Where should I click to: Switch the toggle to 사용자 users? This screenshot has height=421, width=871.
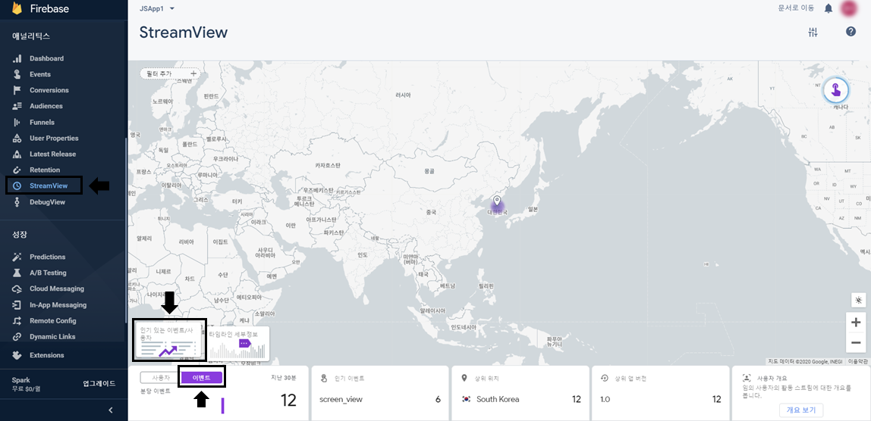(x=159, y=378)
